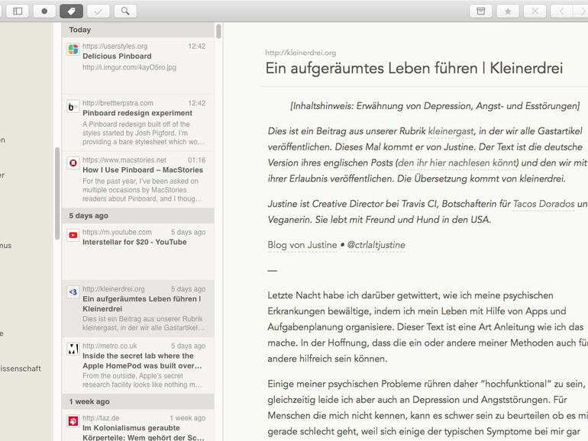
Task: Click the http://kleinerdrei.org URL above article title
Action: click(300, 53)
